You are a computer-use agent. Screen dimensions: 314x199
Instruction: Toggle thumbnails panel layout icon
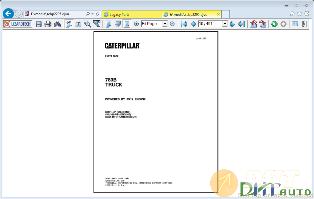click(x=295, y=24)
